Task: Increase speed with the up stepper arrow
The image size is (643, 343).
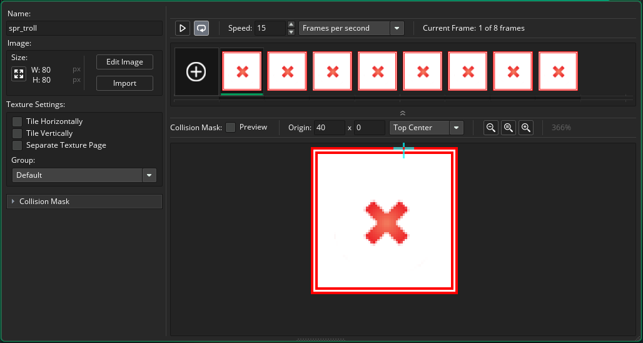Action: pos(291,24)
